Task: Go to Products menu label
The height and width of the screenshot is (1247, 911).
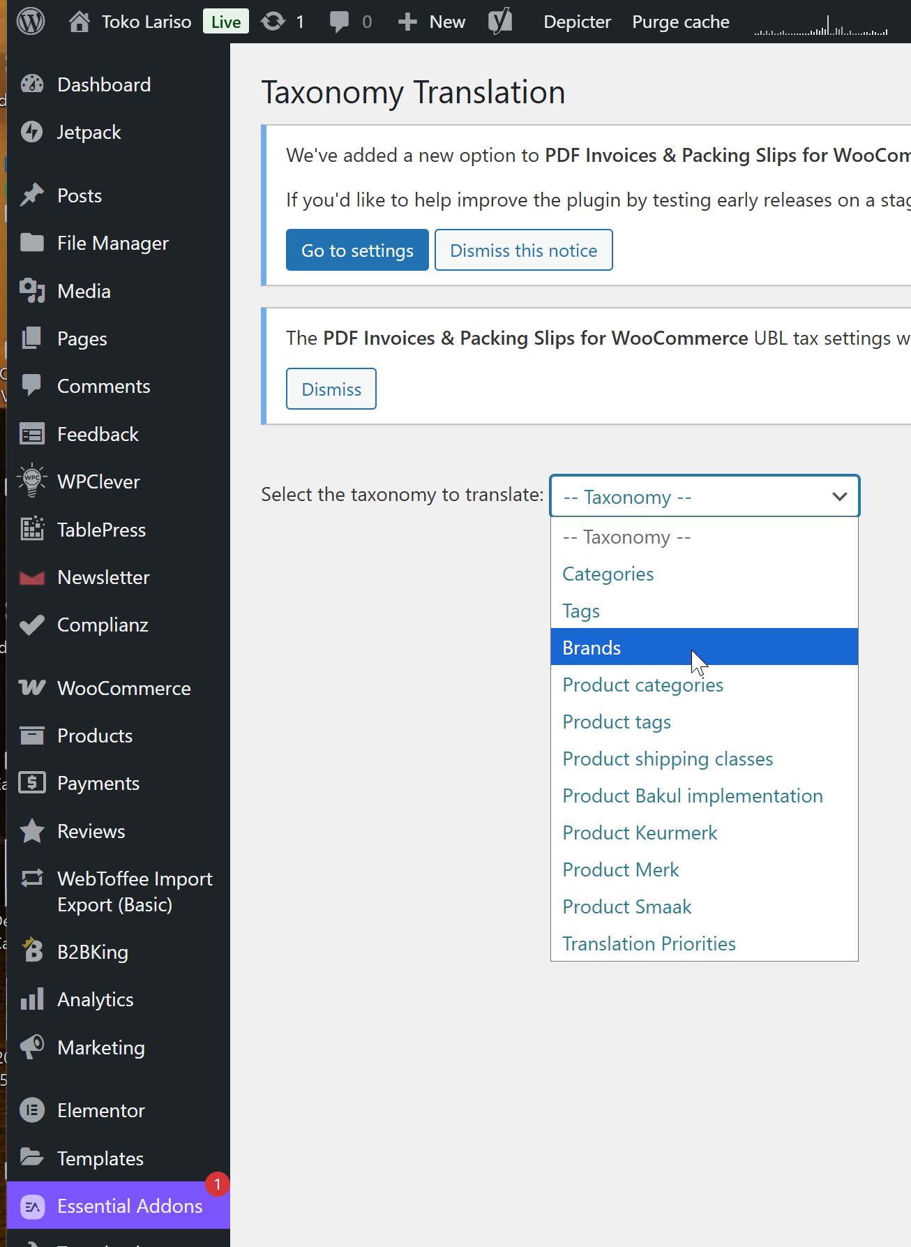Action: (95, 735)
